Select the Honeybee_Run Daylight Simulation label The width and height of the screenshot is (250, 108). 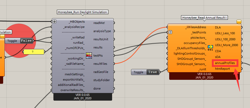(82, 12)
